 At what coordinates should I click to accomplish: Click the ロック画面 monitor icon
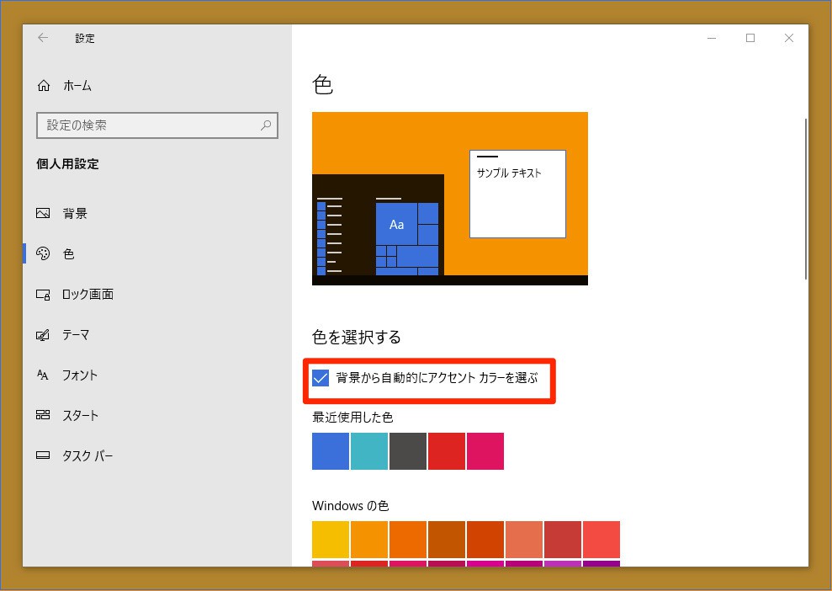tap(43, 295)
